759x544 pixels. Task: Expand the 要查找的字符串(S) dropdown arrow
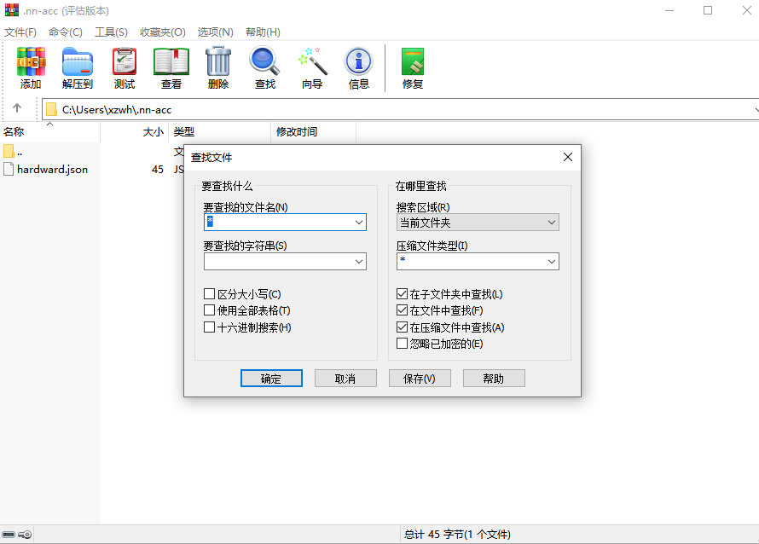coord(359,262)
